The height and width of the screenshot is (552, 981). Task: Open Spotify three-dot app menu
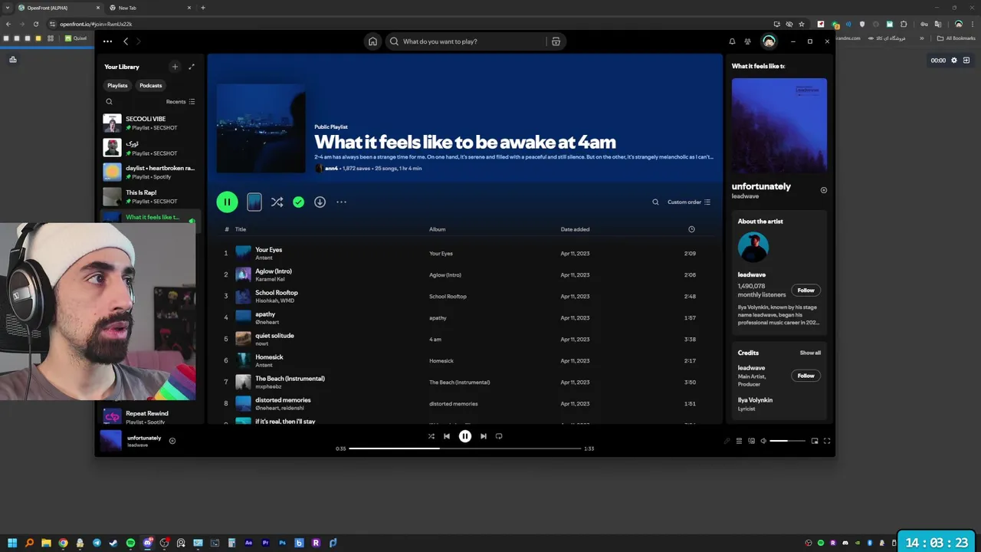click(x=107, y=41)
